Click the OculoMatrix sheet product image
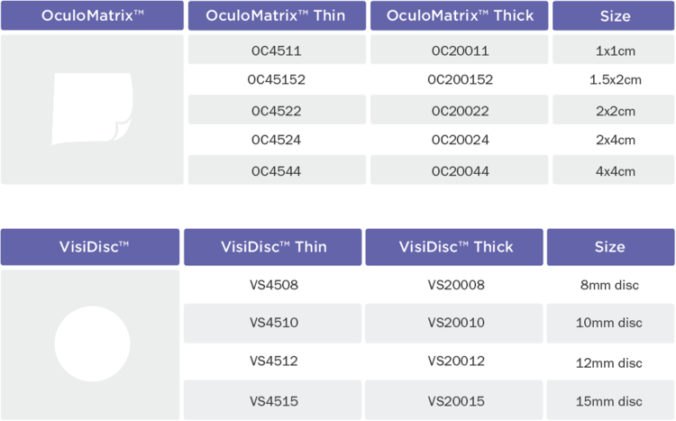This screenshot has width=676, height=421. pos(93,109)
